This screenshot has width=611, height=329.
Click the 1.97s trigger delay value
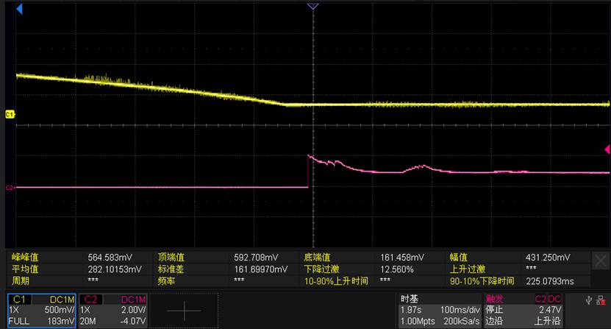411,310
